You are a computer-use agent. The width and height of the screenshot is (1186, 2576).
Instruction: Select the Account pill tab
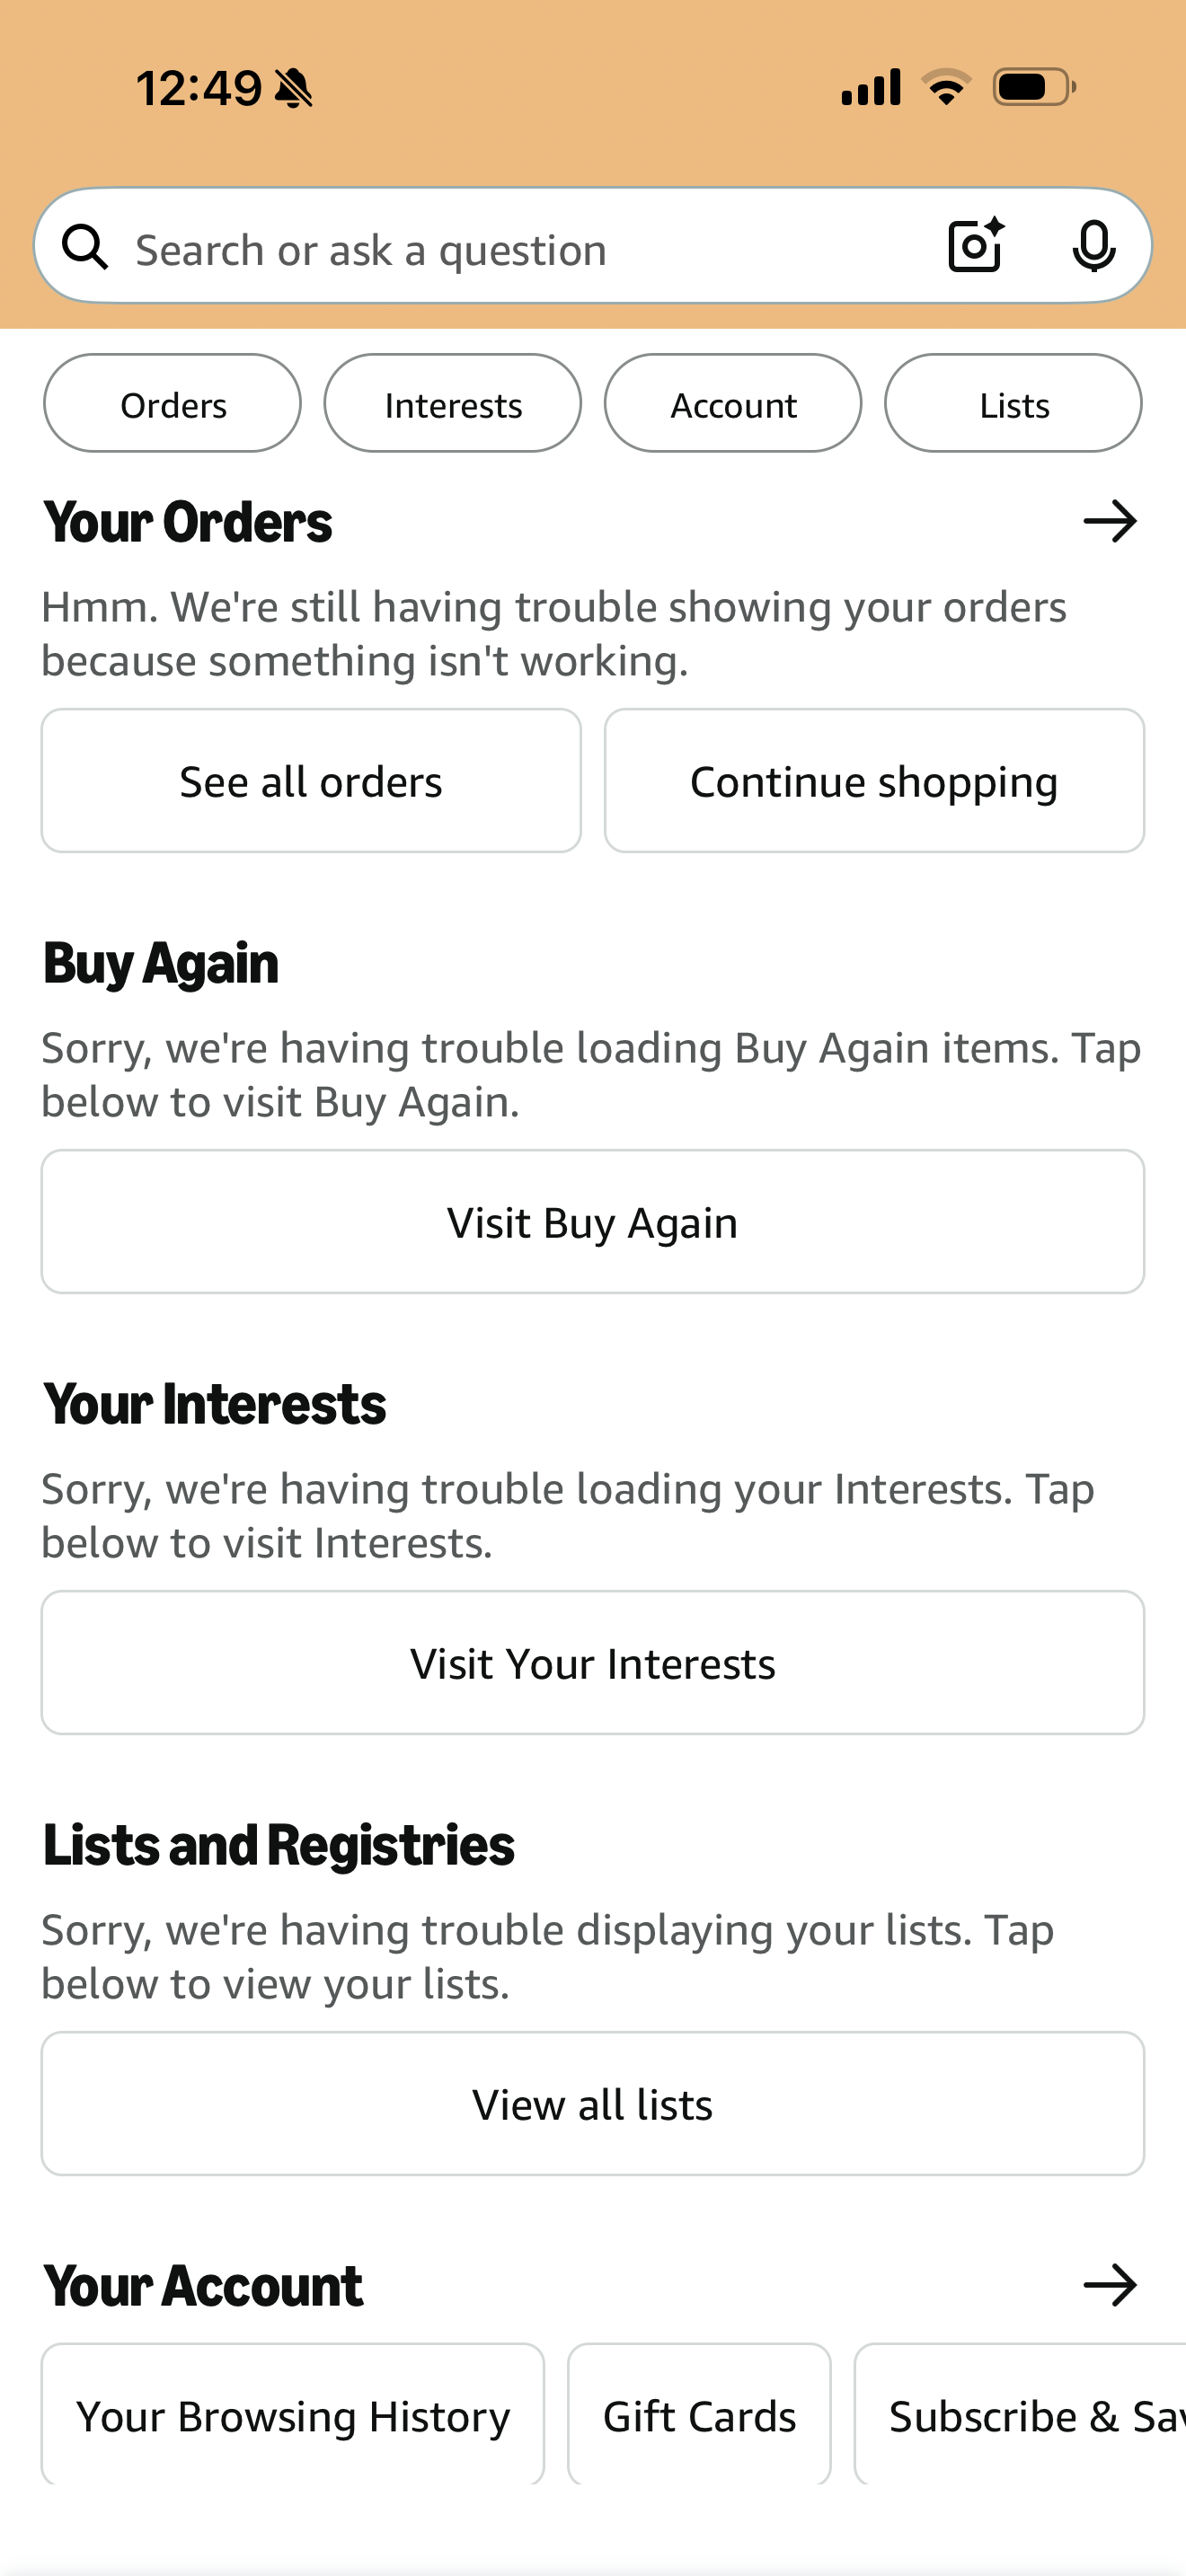click(733, 404)
